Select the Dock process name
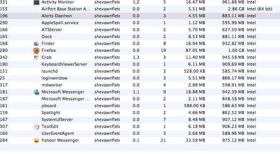280x154 pixels. (x=46, y=36)
